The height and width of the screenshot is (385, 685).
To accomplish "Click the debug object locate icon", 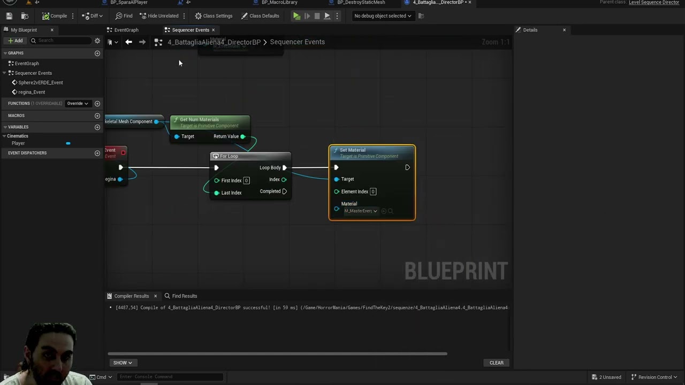I will [421, 16].
